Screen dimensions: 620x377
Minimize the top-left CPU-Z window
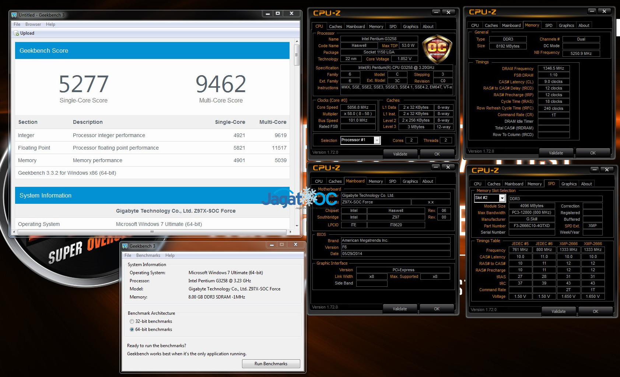436,12
